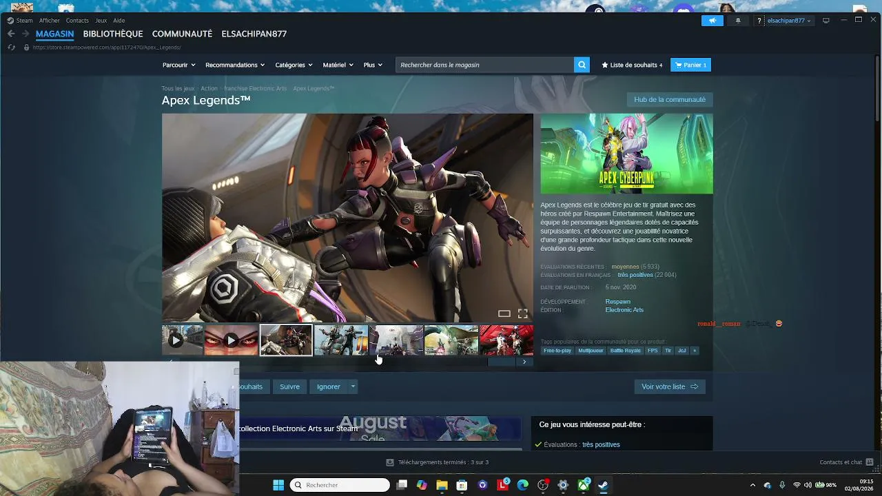The width and height of the screenshot is (882, 496).
Task: Go back using the Steam back arrow
Action: coord(11,34)
